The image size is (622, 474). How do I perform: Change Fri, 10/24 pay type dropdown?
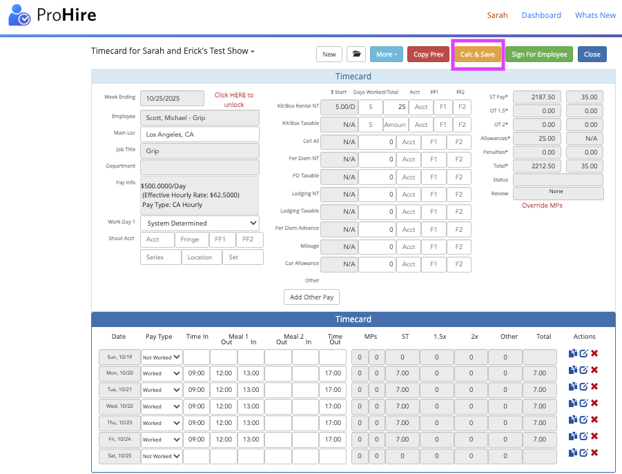pyautogui.click(x=162, y=440)
